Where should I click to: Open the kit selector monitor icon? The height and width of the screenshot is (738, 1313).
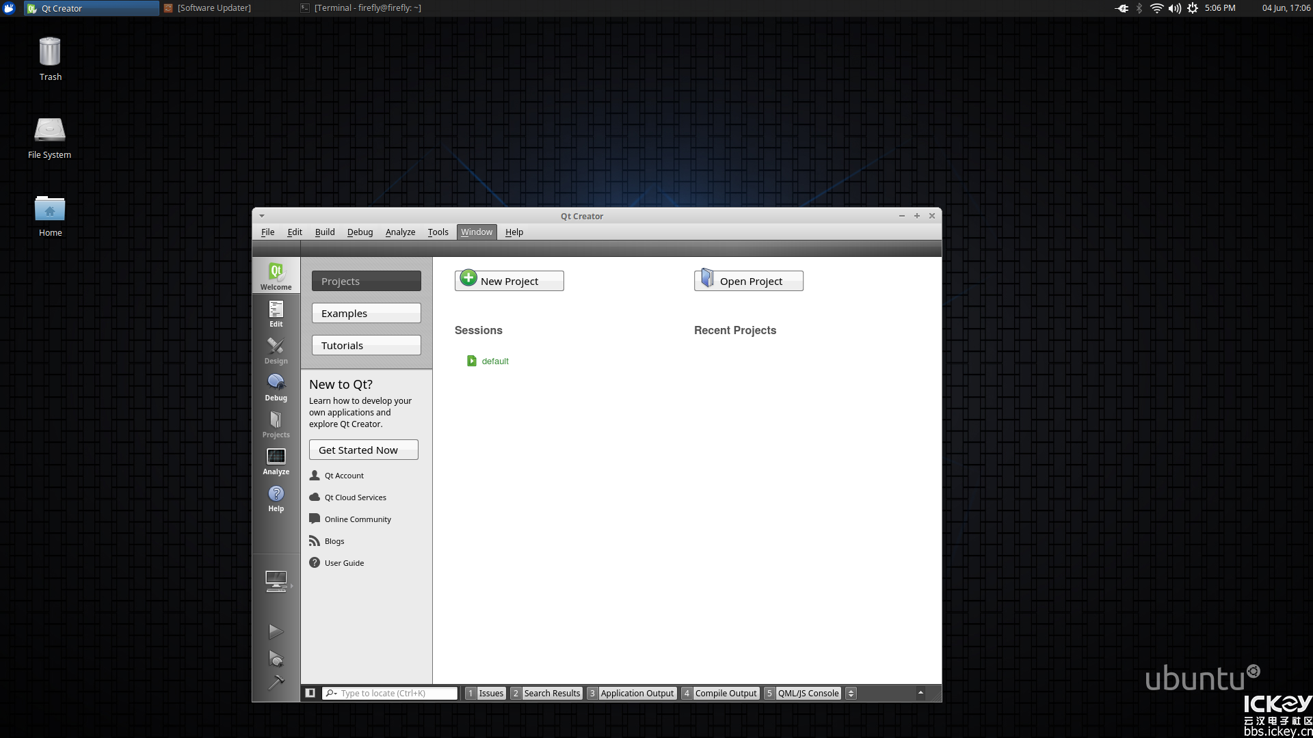[x=276, y=582]
